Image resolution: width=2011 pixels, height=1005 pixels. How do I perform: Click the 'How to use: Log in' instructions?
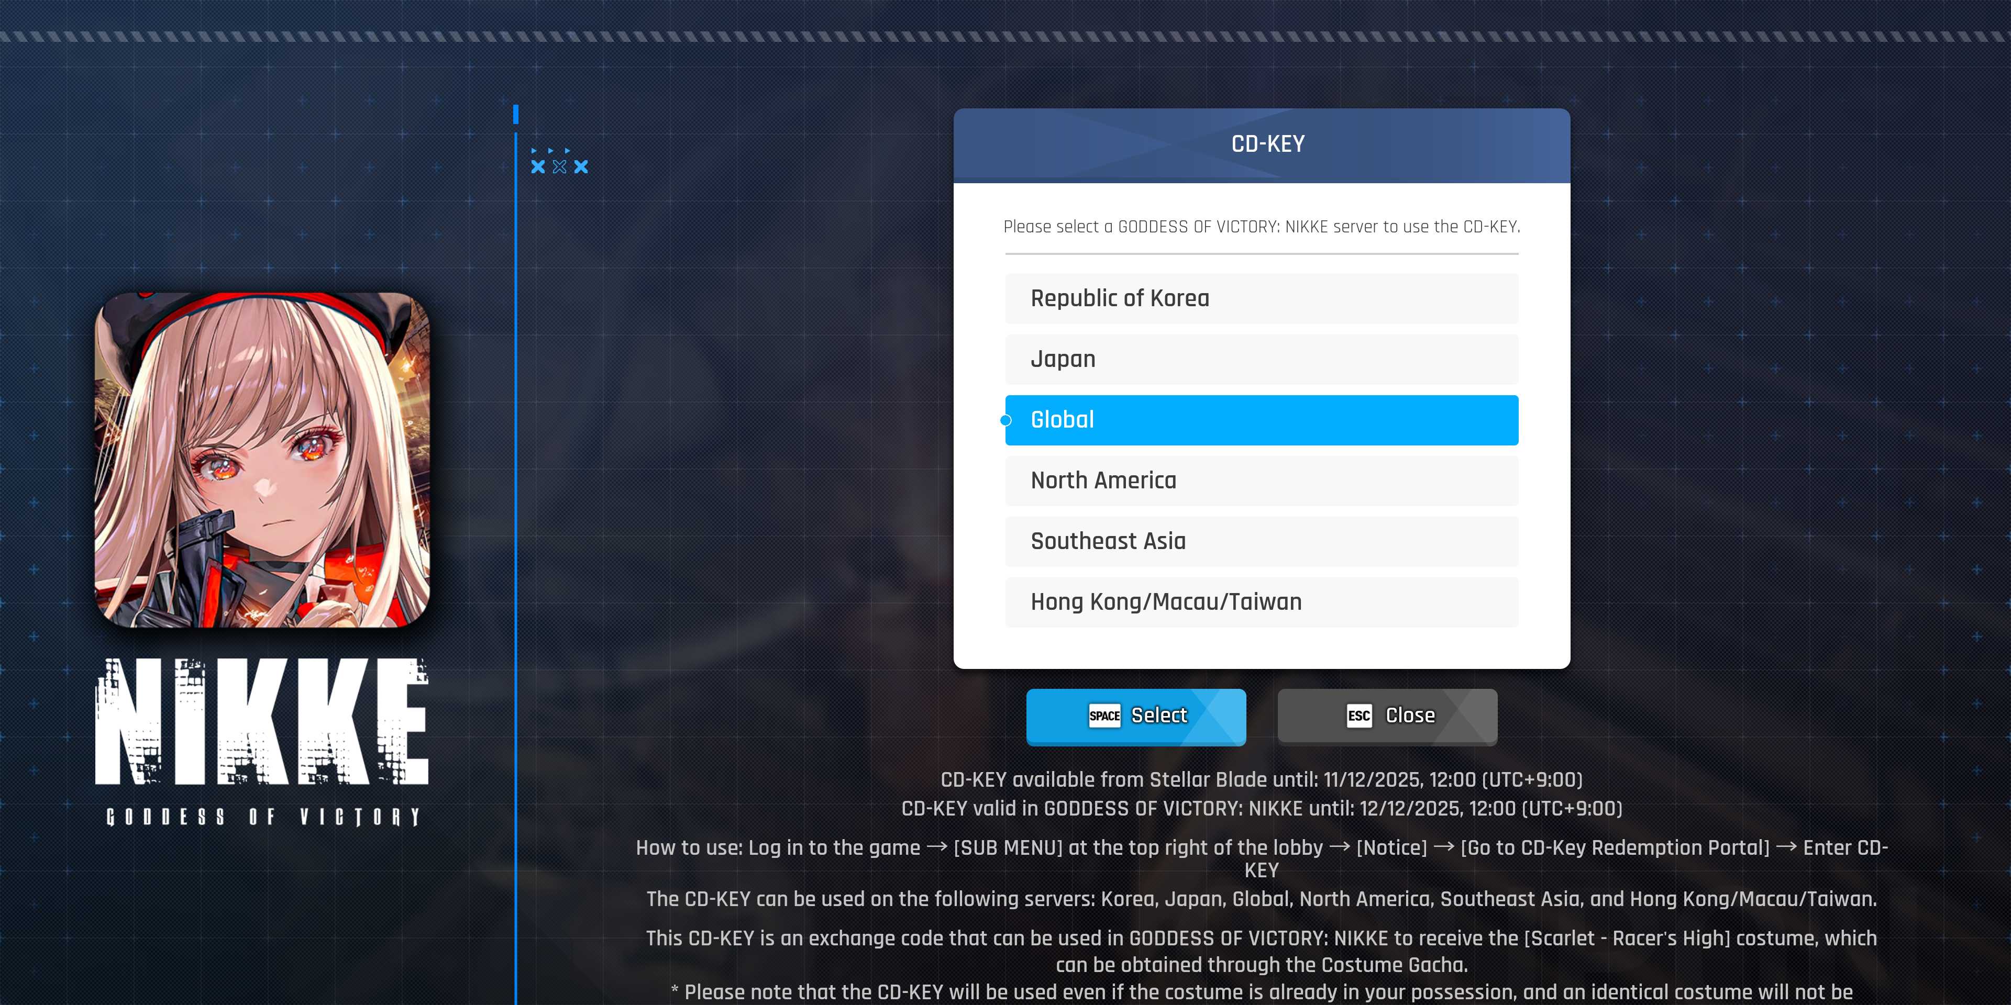coord(1262,858)
